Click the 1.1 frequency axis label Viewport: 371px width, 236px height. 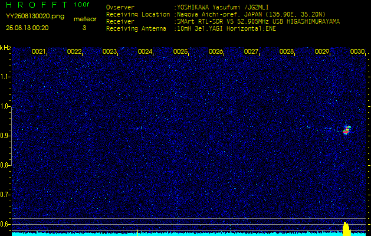point(5,77)
